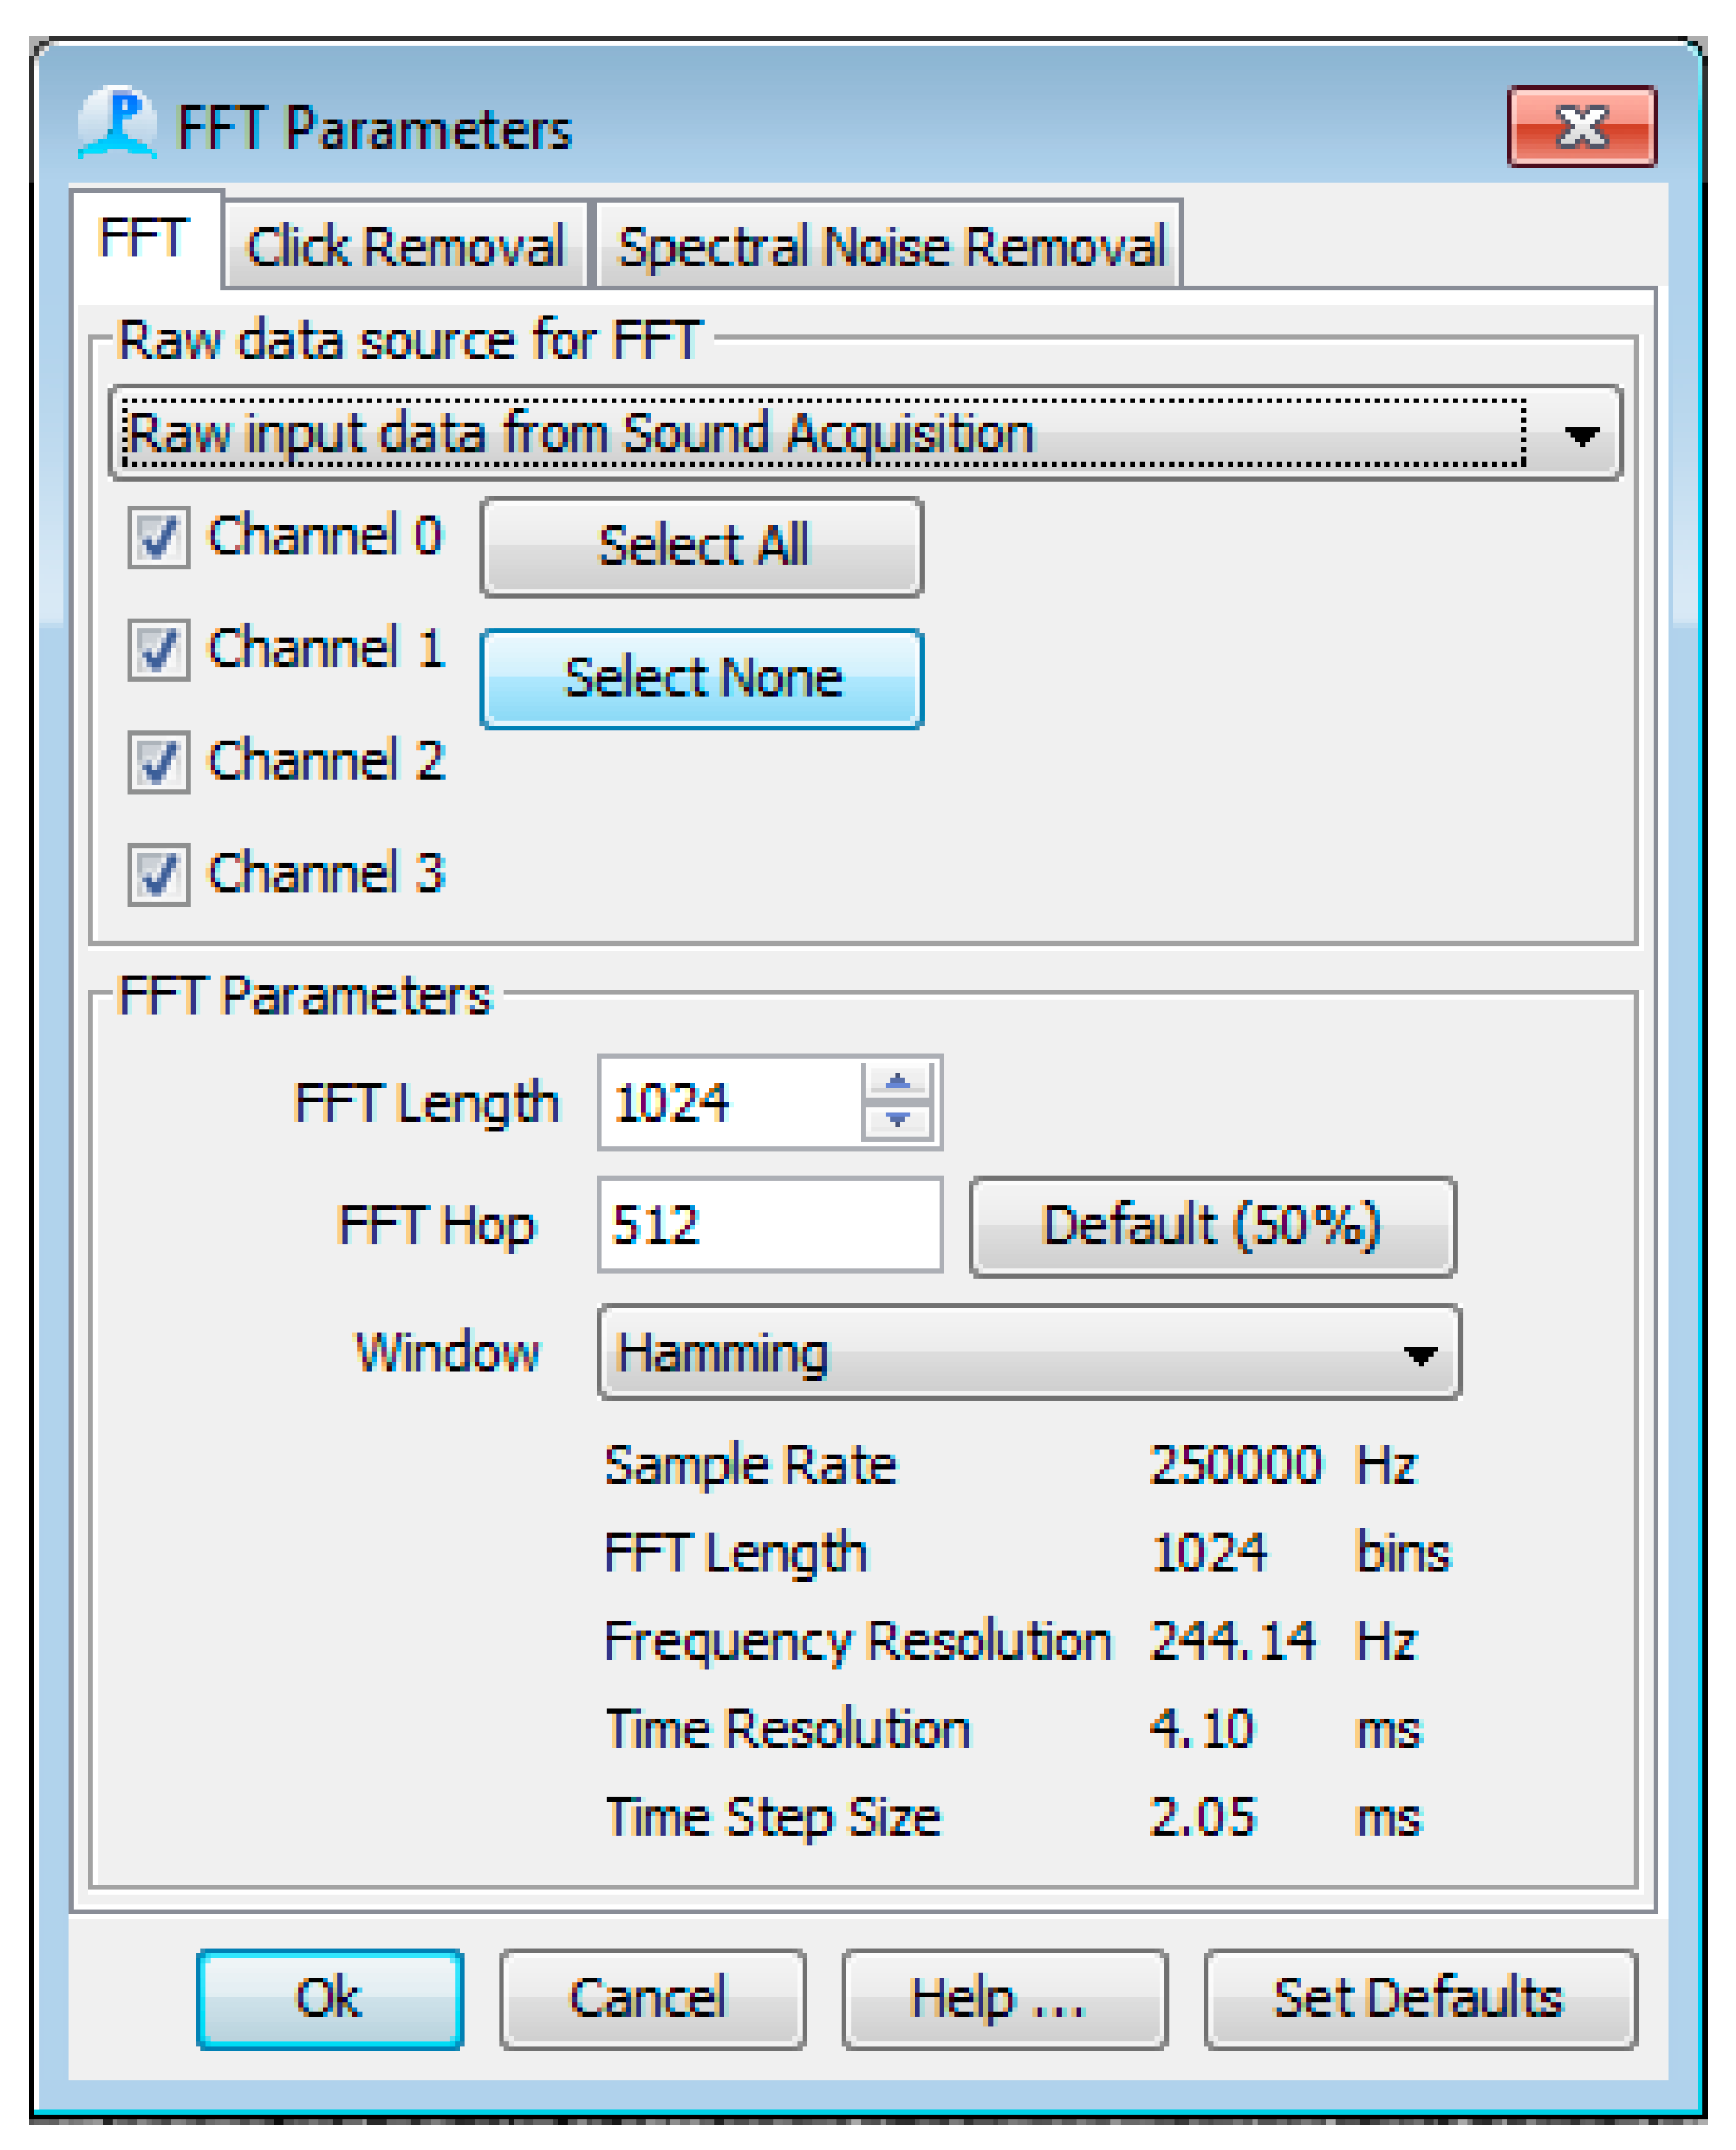Image resolution: width=1736 pixels, height=2150 pixels.
Task: Click into the FFT Hop field
Action: pos(768,1225)
